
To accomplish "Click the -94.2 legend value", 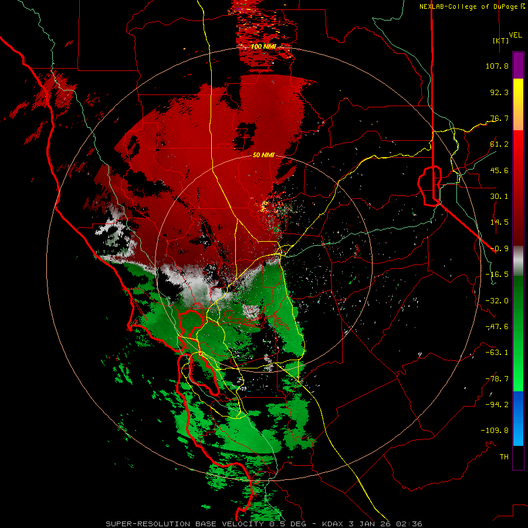I will (x=497, y=404).
